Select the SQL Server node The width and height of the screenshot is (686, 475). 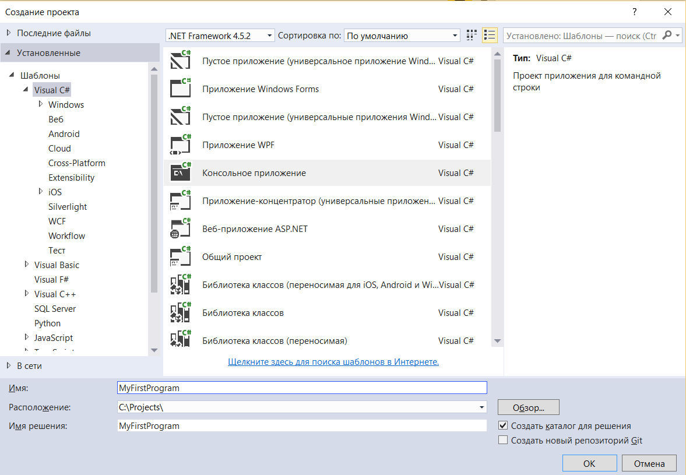[x=55, y=309]
